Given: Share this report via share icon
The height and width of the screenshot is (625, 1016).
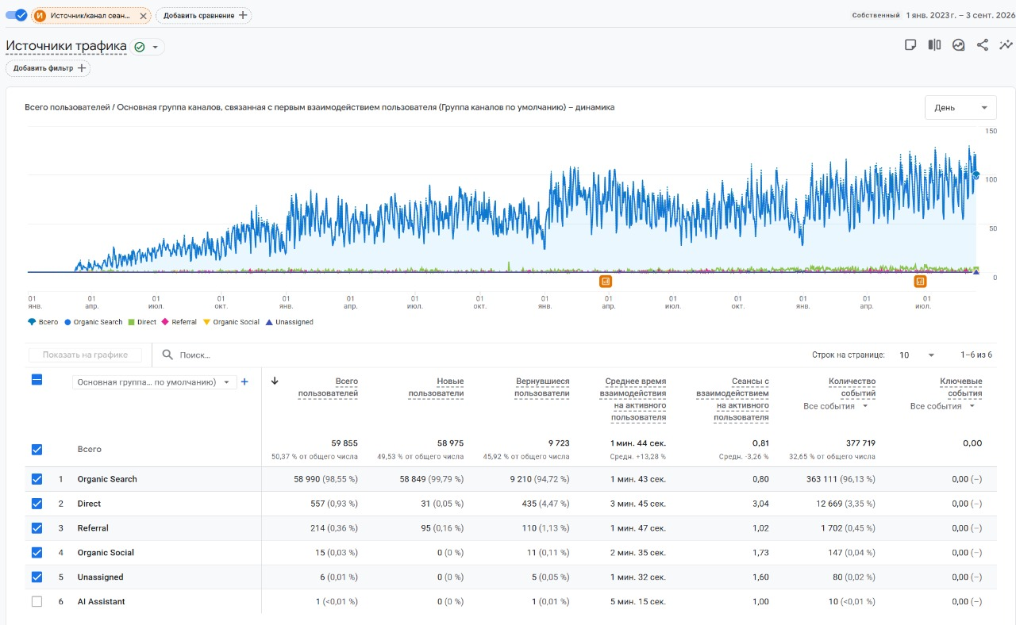Looking at the screenshot, I should (x=983, y=45).
